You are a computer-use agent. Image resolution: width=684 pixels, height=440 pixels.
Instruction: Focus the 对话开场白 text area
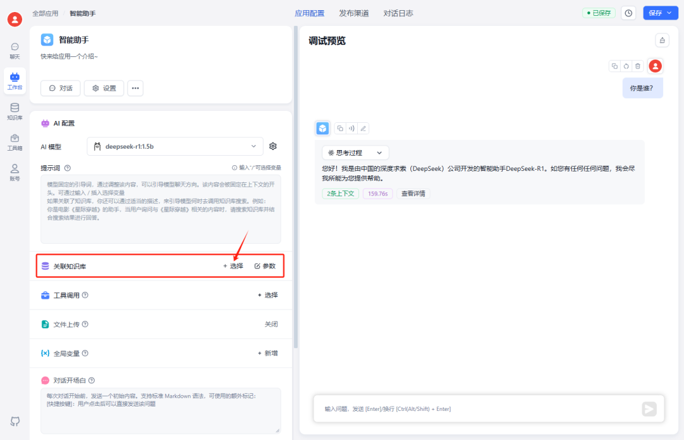[161, 411]
